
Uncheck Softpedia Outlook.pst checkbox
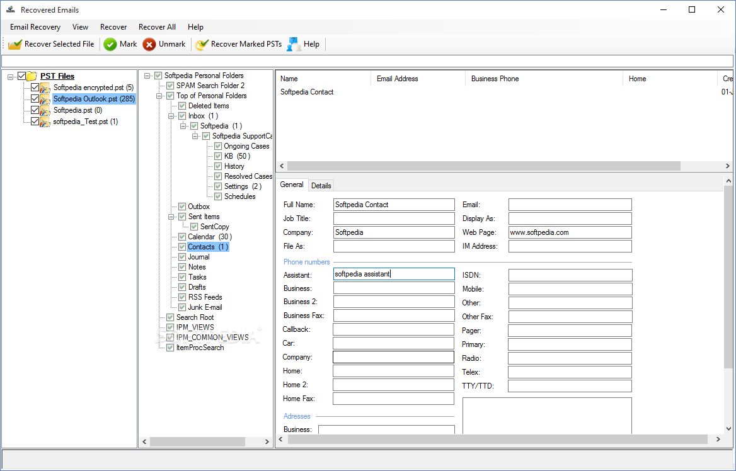click(35, 98)
